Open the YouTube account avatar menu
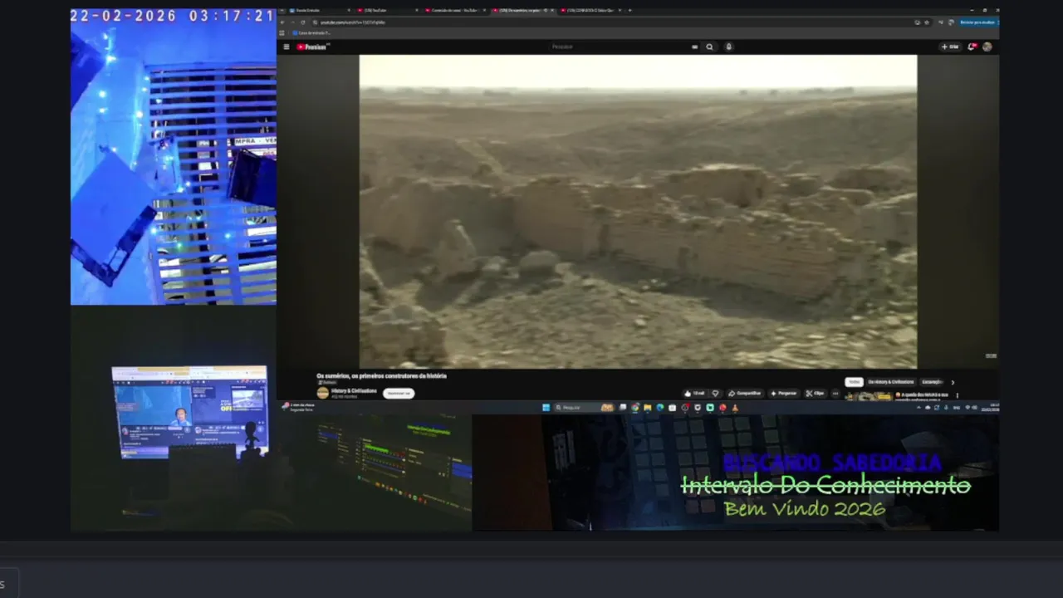Viewport: 1063px width, 598px height. point(987,47)
